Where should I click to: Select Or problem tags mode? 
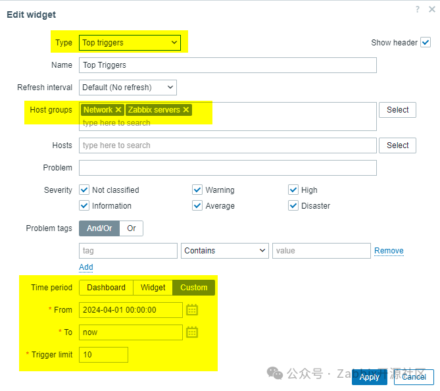(x=132, y=228)
